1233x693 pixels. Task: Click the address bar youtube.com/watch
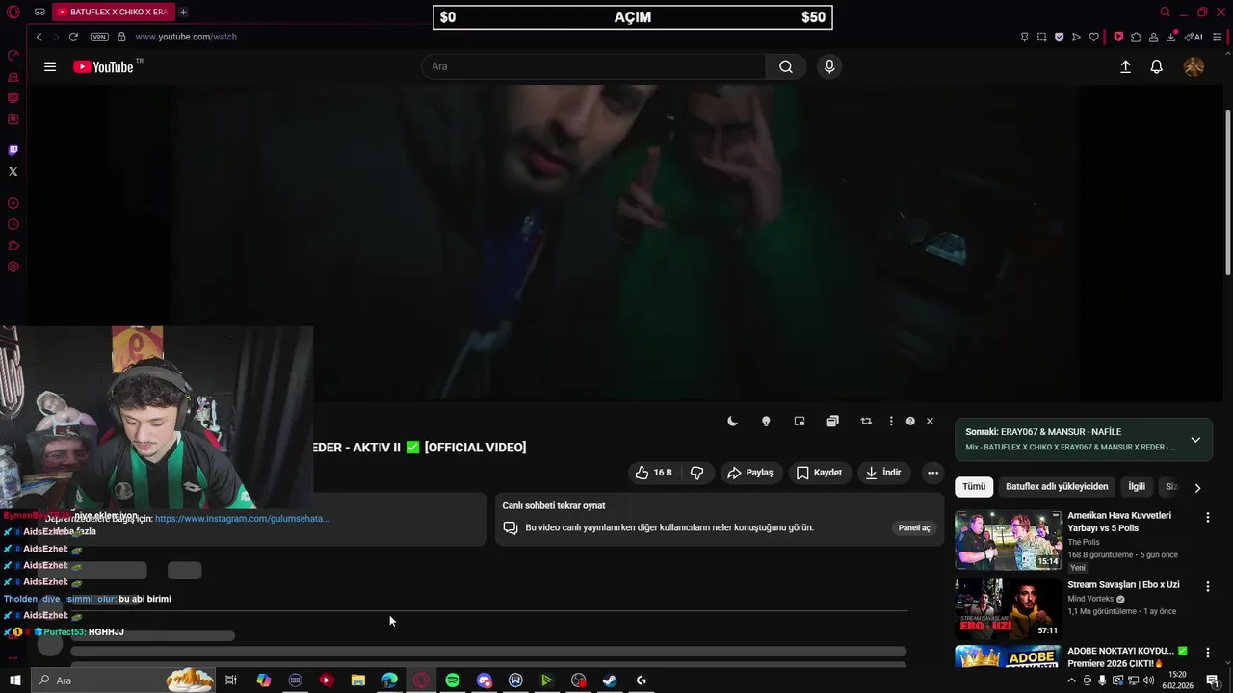click(x=185, y=37)
